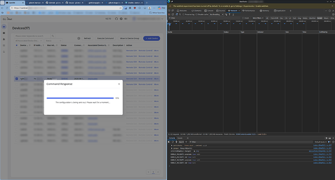
Task: Click the browser reload icon
Action: [x=7, y=8]
